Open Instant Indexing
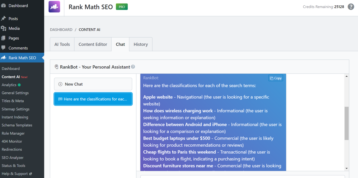This screenshot has height=178, width=358. [x=15, y=117]
